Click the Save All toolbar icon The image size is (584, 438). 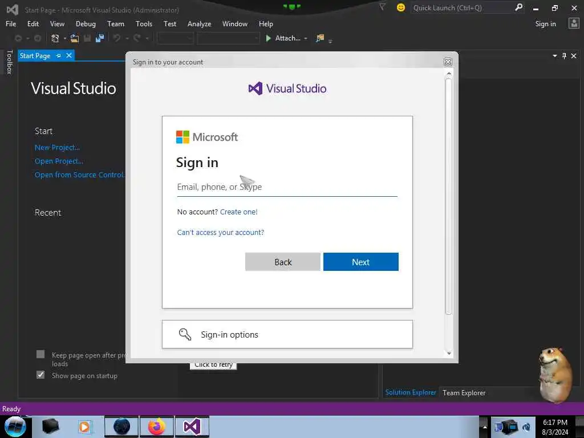point(99,38)
